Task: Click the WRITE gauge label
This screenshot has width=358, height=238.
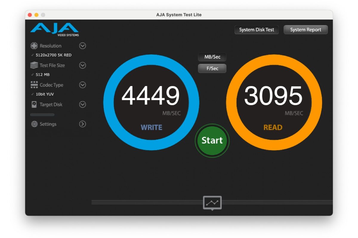Action: (152, 127)
